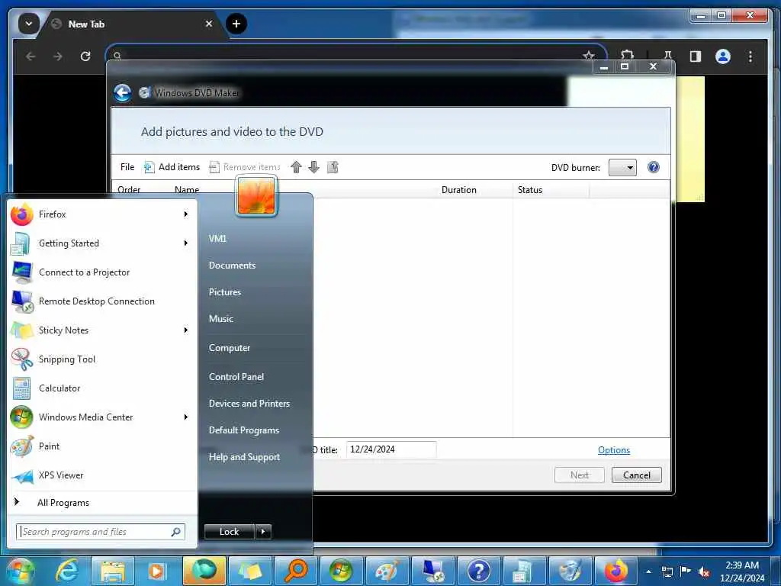This screenshot has width=781, height=586.
Task: Expand Getting Started submenu arrow
Action: [186, 243]
